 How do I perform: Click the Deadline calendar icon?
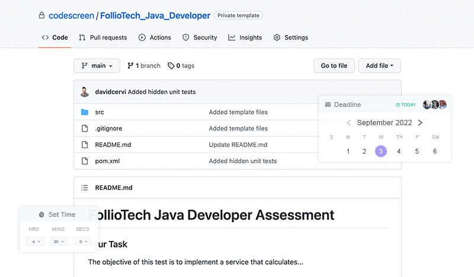pyautogui.click(x=328, y=105)
